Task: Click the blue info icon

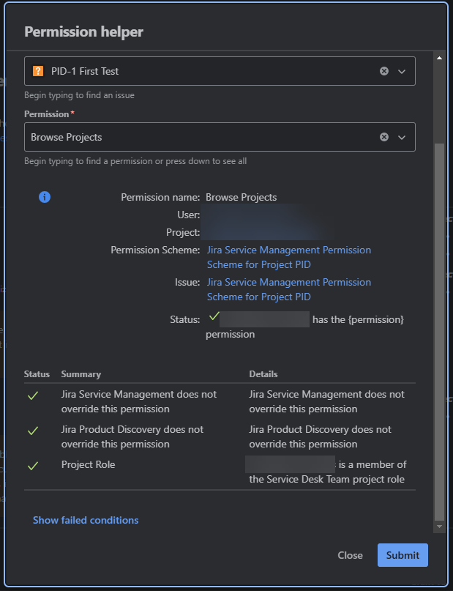Action: (x=45, y=197)
